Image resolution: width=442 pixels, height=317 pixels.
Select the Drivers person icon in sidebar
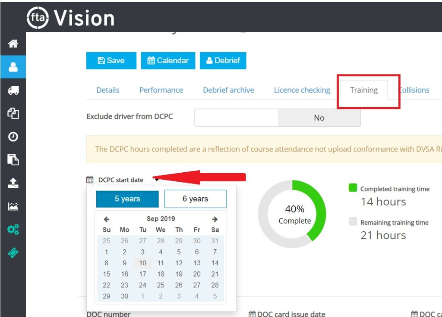(x=13, y=67)
